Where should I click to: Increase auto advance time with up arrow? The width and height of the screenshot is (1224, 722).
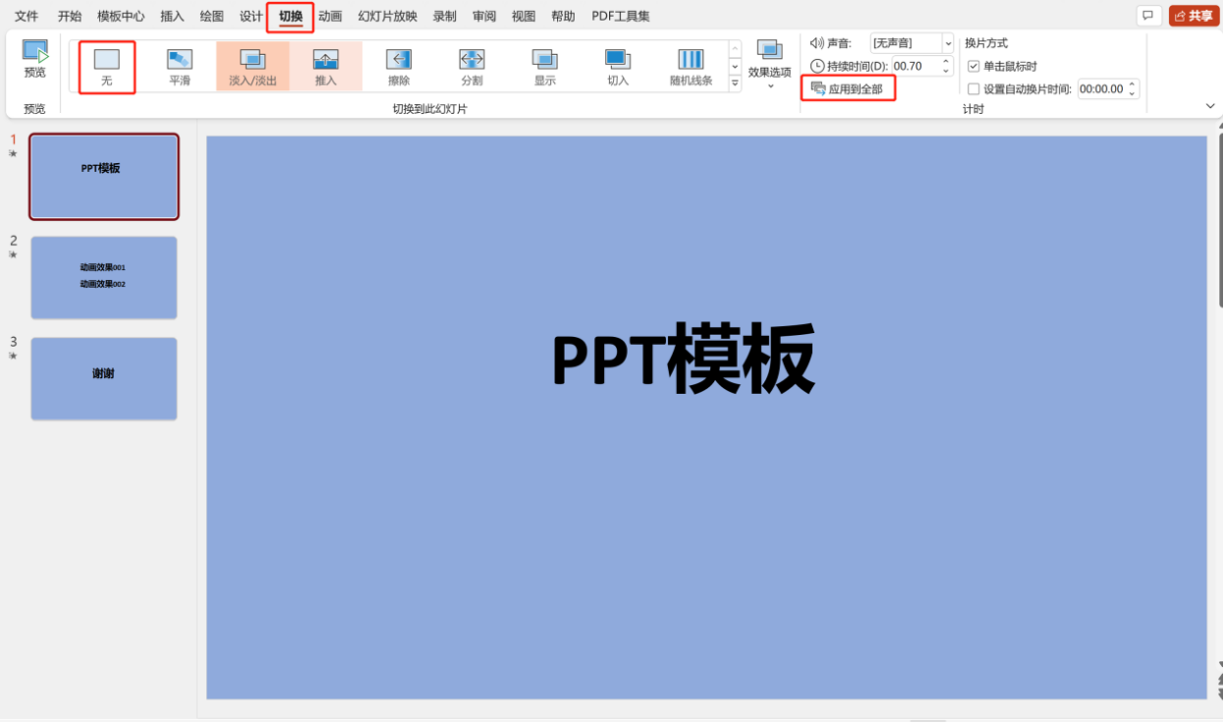1133,84
